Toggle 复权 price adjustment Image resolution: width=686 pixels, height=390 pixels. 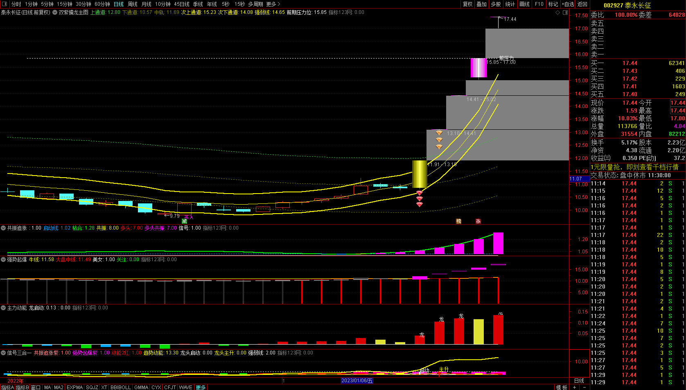click(x=468, y=4)
